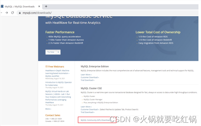Viewport: 201px width, 126px height.
Task: Click the browser forward arrow
Action: pyautogui.click(x=7, y=13)
